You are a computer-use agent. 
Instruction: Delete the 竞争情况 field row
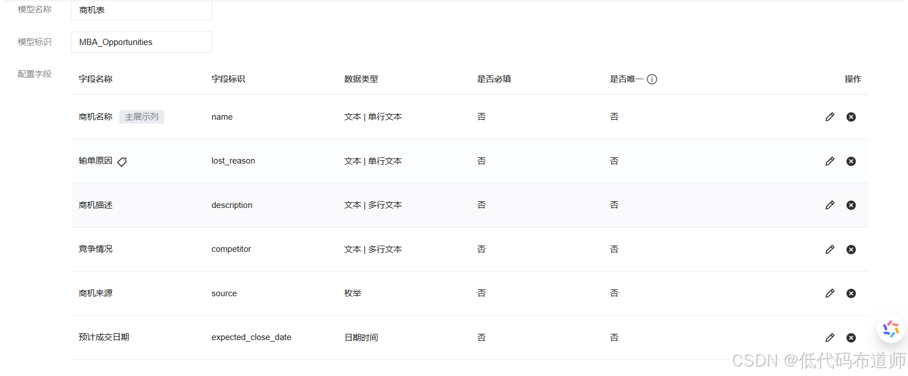[851, 250]
